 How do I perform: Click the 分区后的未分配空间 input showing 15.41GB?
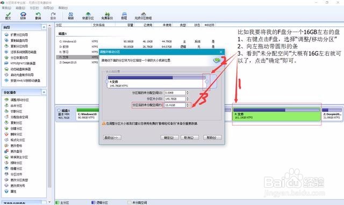pos(175,105)
